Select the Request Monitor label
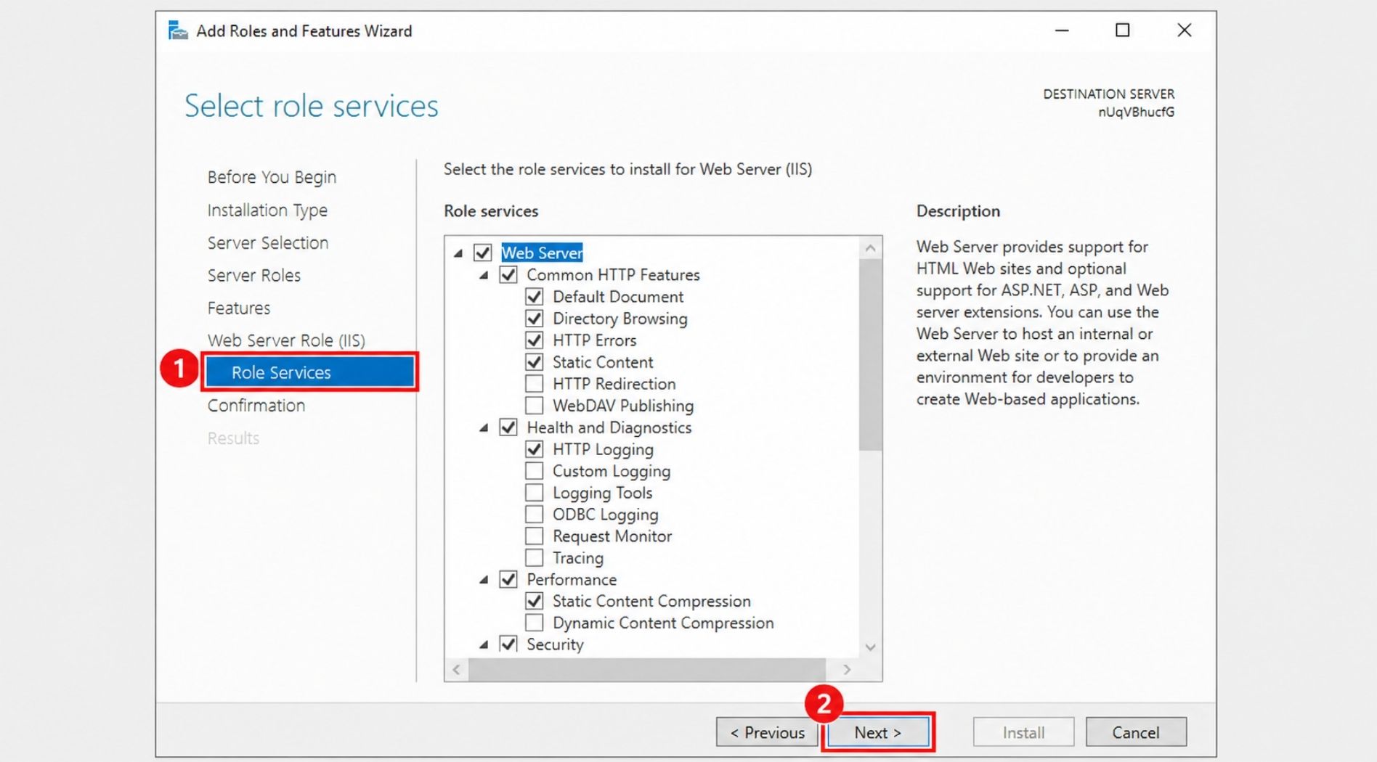 (612, 536)
